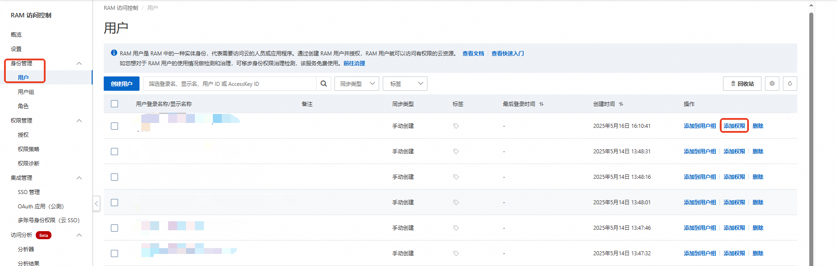Check the row created 13:47:46
Image resolution: width=837 pixels, height=266 pixels.
pos(114,228)
